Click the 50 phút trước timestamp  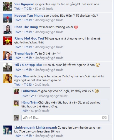pos(44,9)
